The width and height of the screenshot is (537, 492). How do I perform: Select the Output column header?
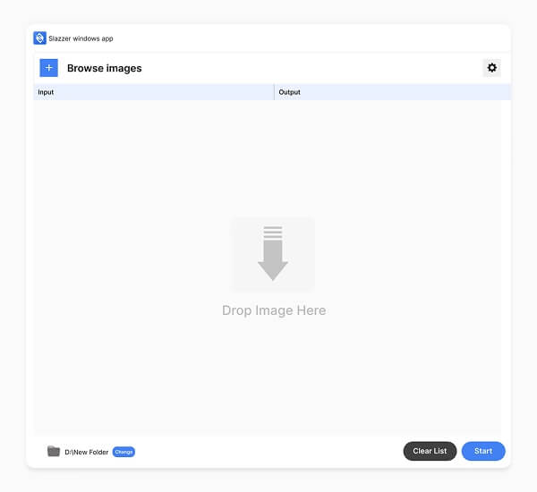[x=393, y=92]
